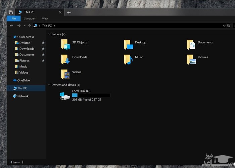Image resolution: width=235 pixels, height=168 pixels.
Task: Collapse the Folders (7) group
Action: (x=49, y=34)
